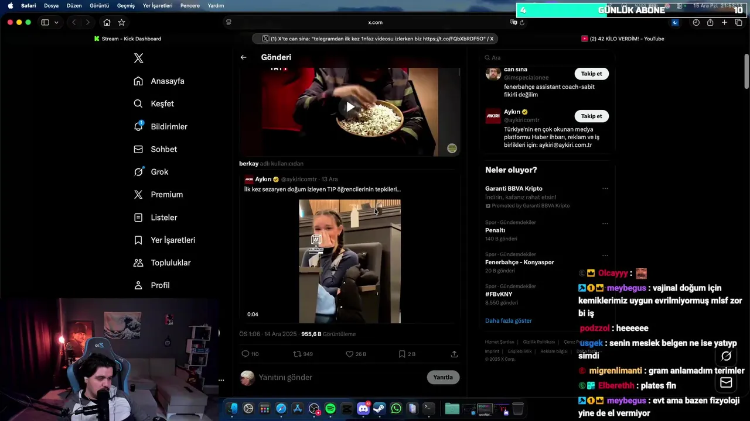Image resolution: width=750 pixels, height=421 pixels.
Task: Open Anasayfa home page
Action: (x=159, y=81)
